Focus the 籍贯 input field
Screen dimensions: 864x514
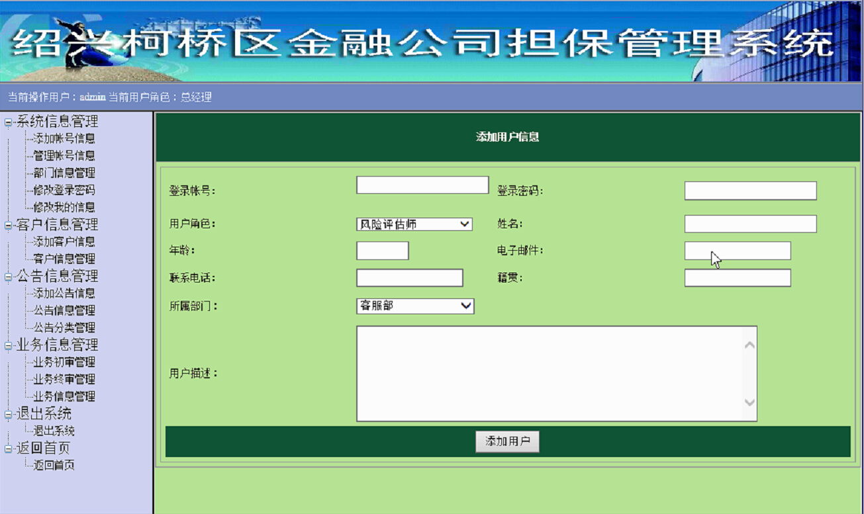[x=738, y=278]
